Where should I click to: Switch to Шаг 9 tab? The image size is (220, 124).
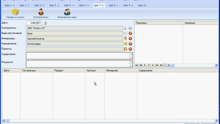click(128, 6)
